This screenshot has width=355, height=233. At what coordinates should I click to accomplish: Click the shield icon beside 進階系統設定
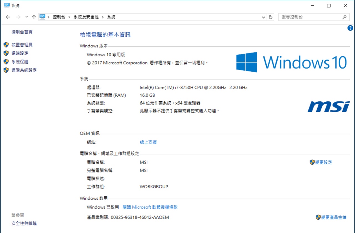point(6,70)
